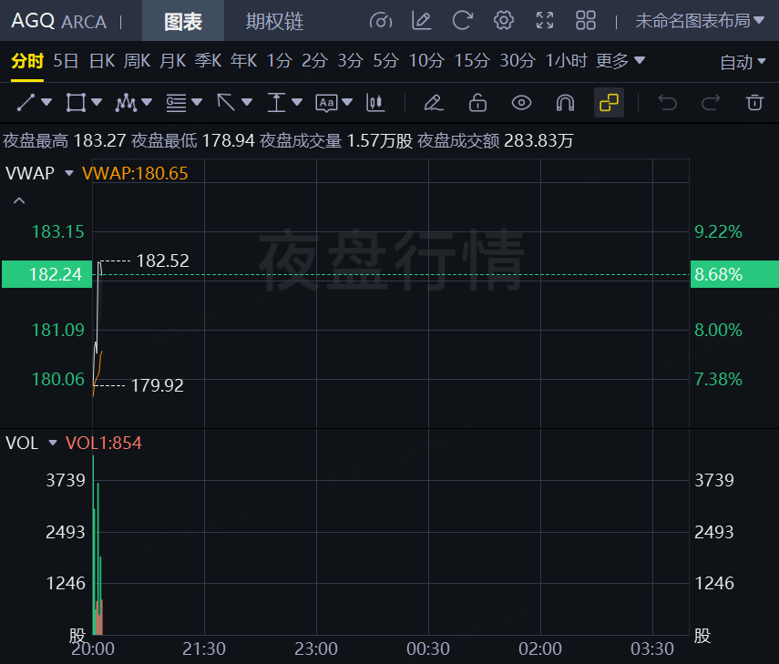Choose the 15分 interval
The height and width of the screenshot is (664, 779).
(x=472, y=61)
